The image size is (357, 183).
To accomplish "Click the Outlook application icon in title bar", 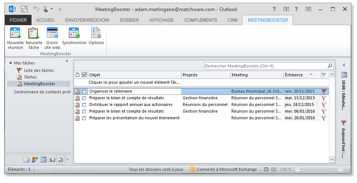I will [x=12, y=9].
